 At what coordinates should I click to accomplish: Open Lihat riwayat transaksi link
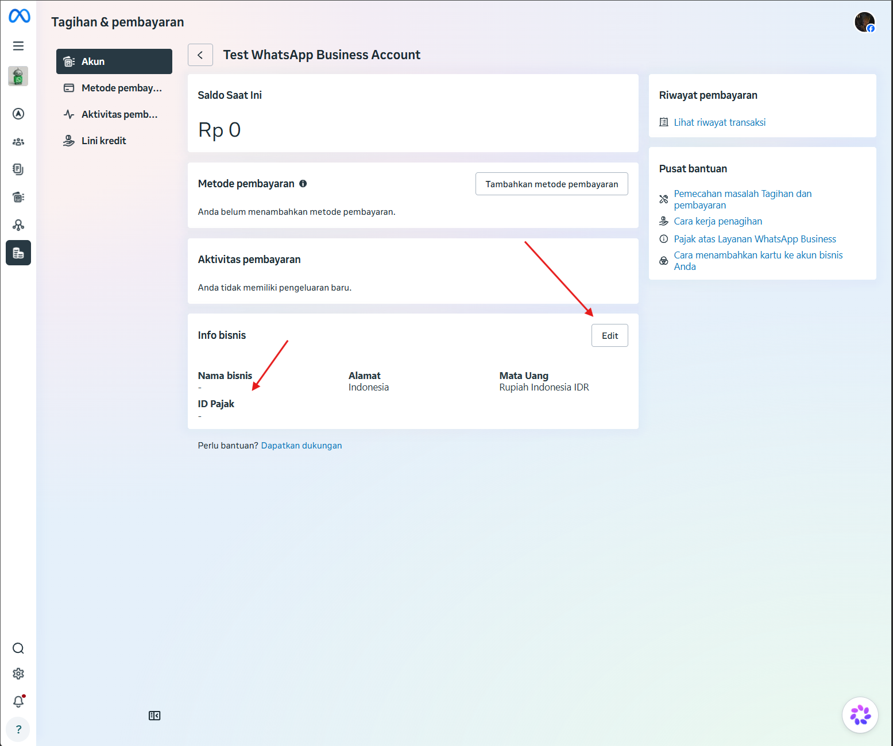(720, 122)
